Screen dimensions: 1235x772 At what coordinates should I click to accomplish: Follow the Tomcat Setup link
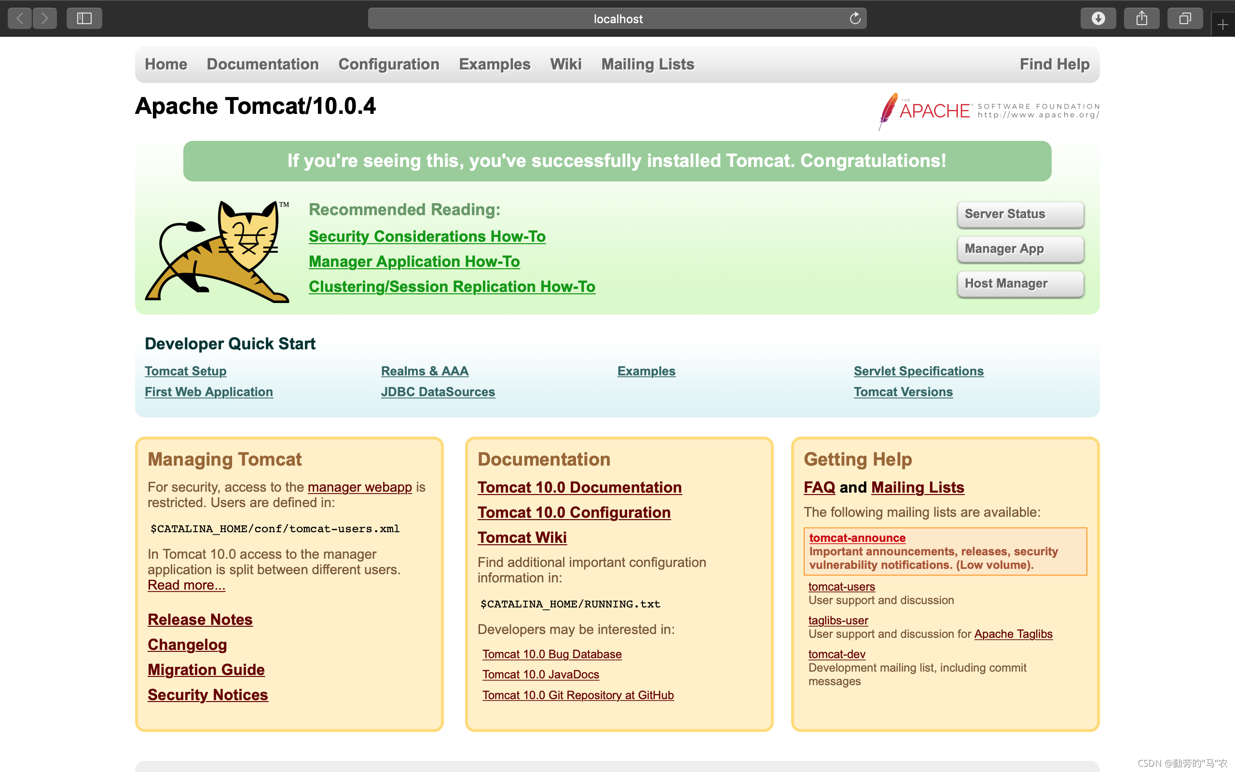coord(186,371)
